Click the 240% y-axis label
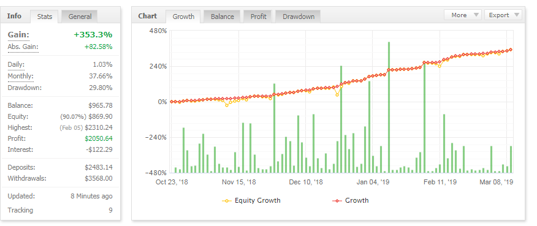Image resolution: width=537 pixels, height=226 pixels. coord(158,66)
